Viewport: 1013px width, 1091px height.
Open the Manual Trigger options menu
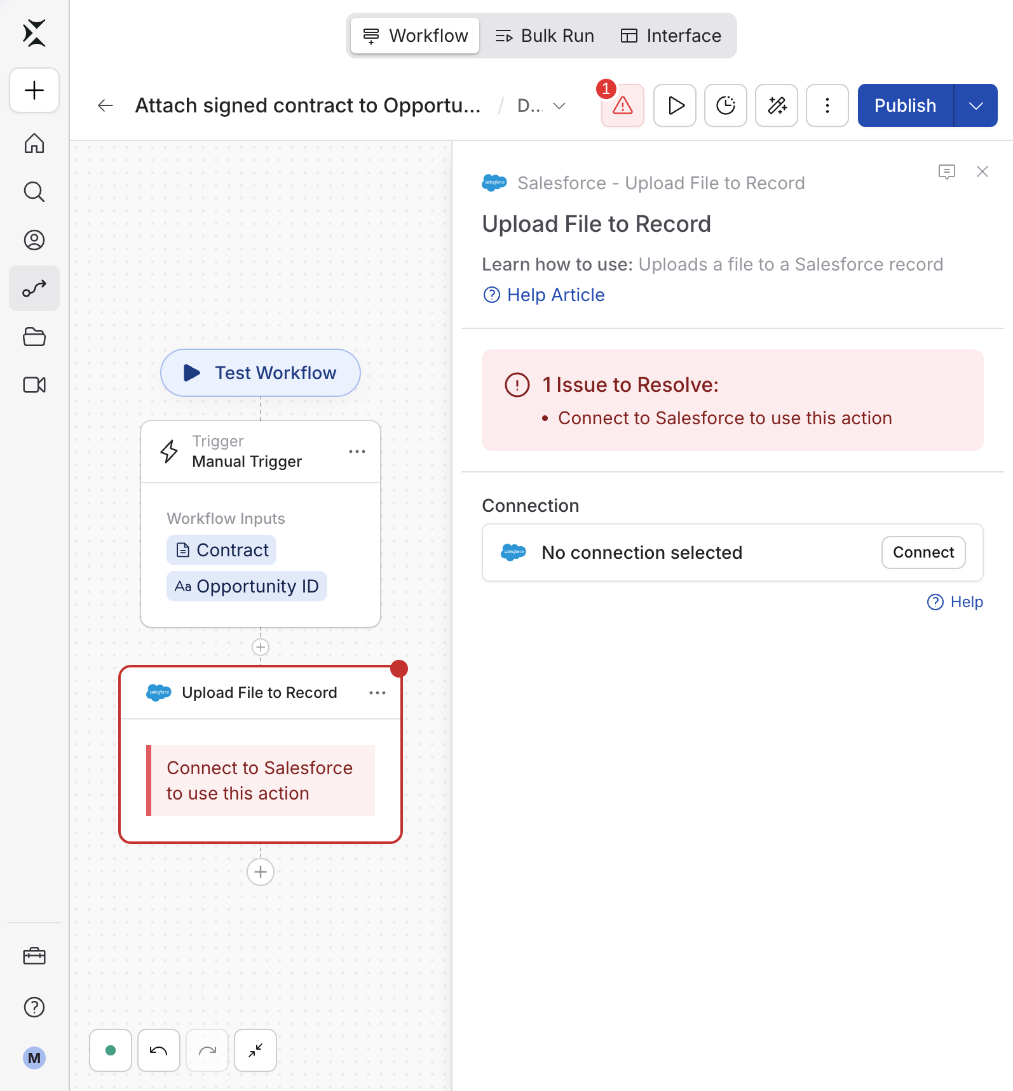point(357,452)
